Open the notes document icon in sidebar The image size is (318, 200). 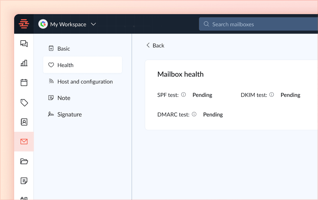click(24, 181)
